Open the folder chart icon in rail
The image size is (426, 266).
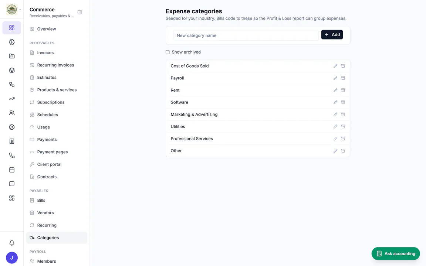tap(12, 56)
